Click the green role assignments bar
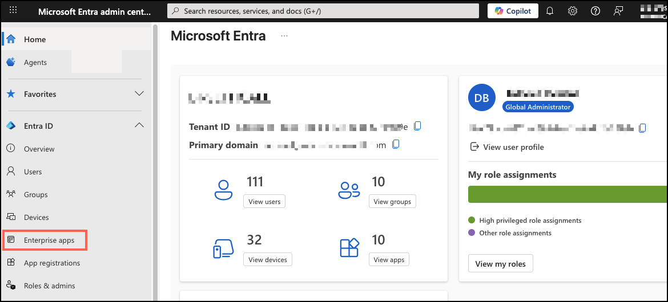 coord(568,194)
